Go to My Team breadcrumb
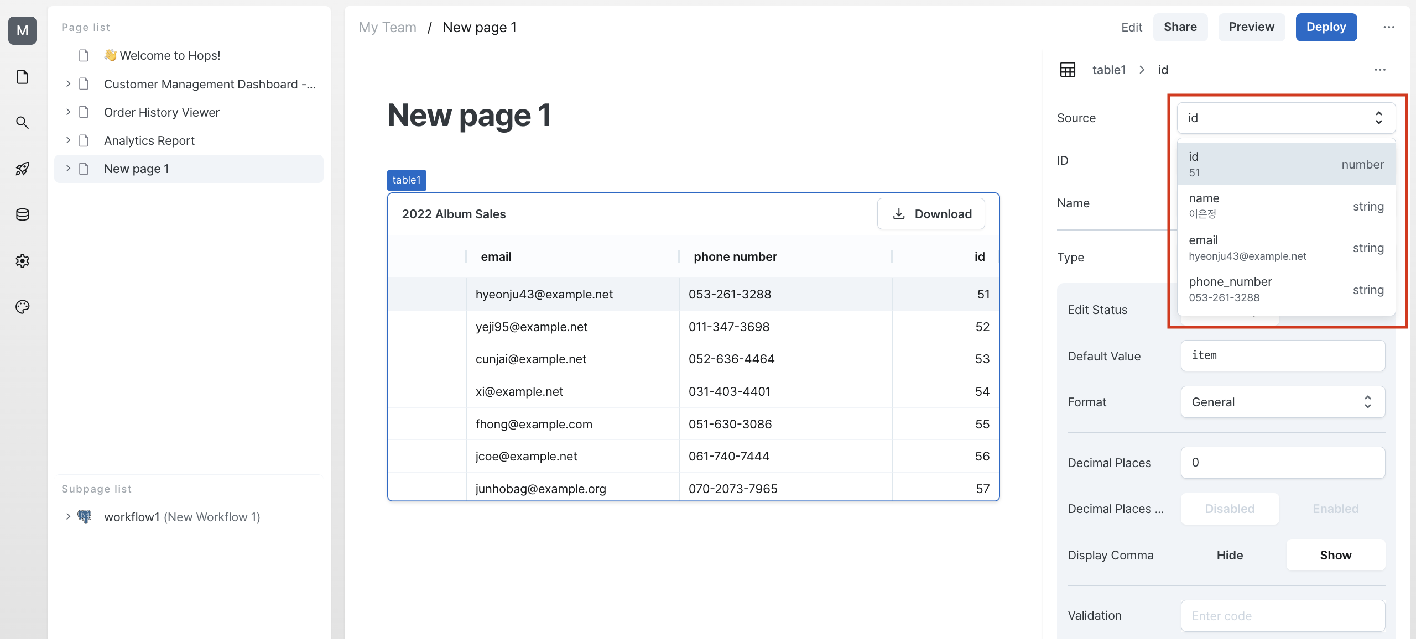 pyautogui.click(x=387, y=27)
